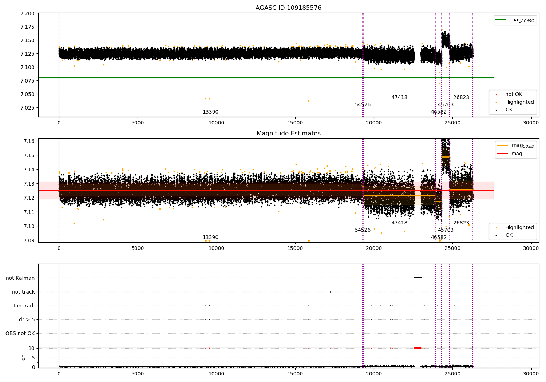546x382 pixels.
Task: Click the 46582 label in the top plot
Action: point(439,112)
